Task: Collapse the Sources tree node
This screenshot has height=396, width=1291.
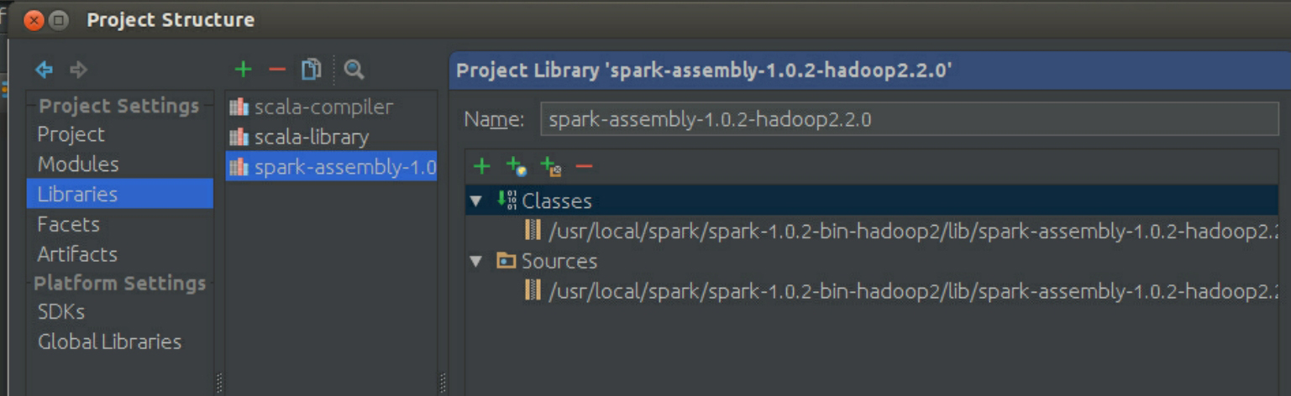Action: tap(476, 261)
